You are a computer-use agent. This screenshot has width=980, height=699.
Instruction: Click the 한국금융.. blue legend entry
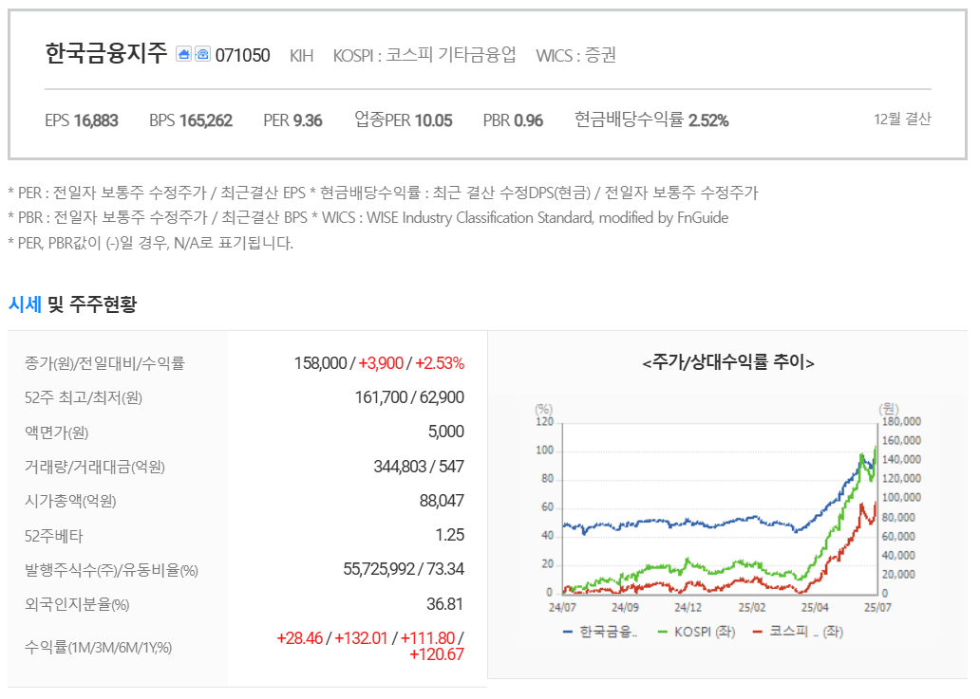(600, 633)
